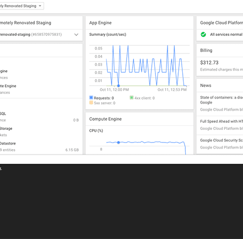
Task: Click the Renovated Staging project card title
Action: [x=25, y=23]
